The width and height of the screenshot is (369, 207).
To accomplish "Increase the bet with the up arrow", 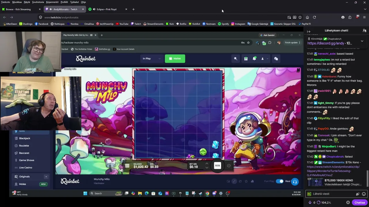I will tap(207, 164).
